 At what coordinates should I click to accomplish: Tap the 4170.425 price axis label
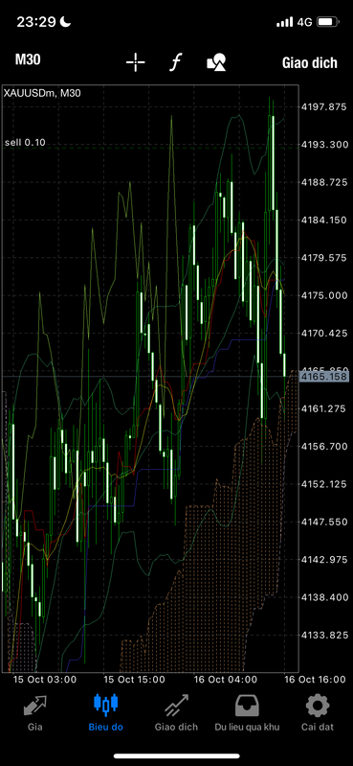[323, 334]
